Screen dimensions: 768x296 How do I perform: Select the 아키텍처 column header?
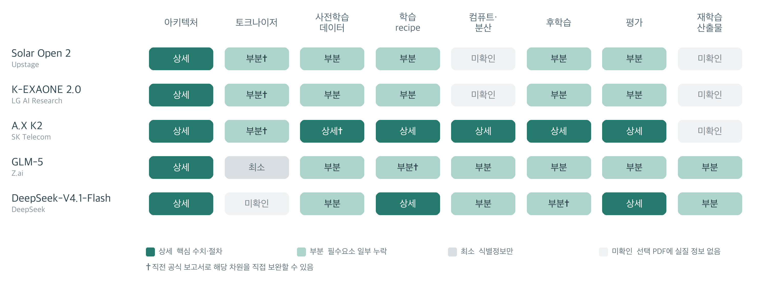(x=181, y=22)
